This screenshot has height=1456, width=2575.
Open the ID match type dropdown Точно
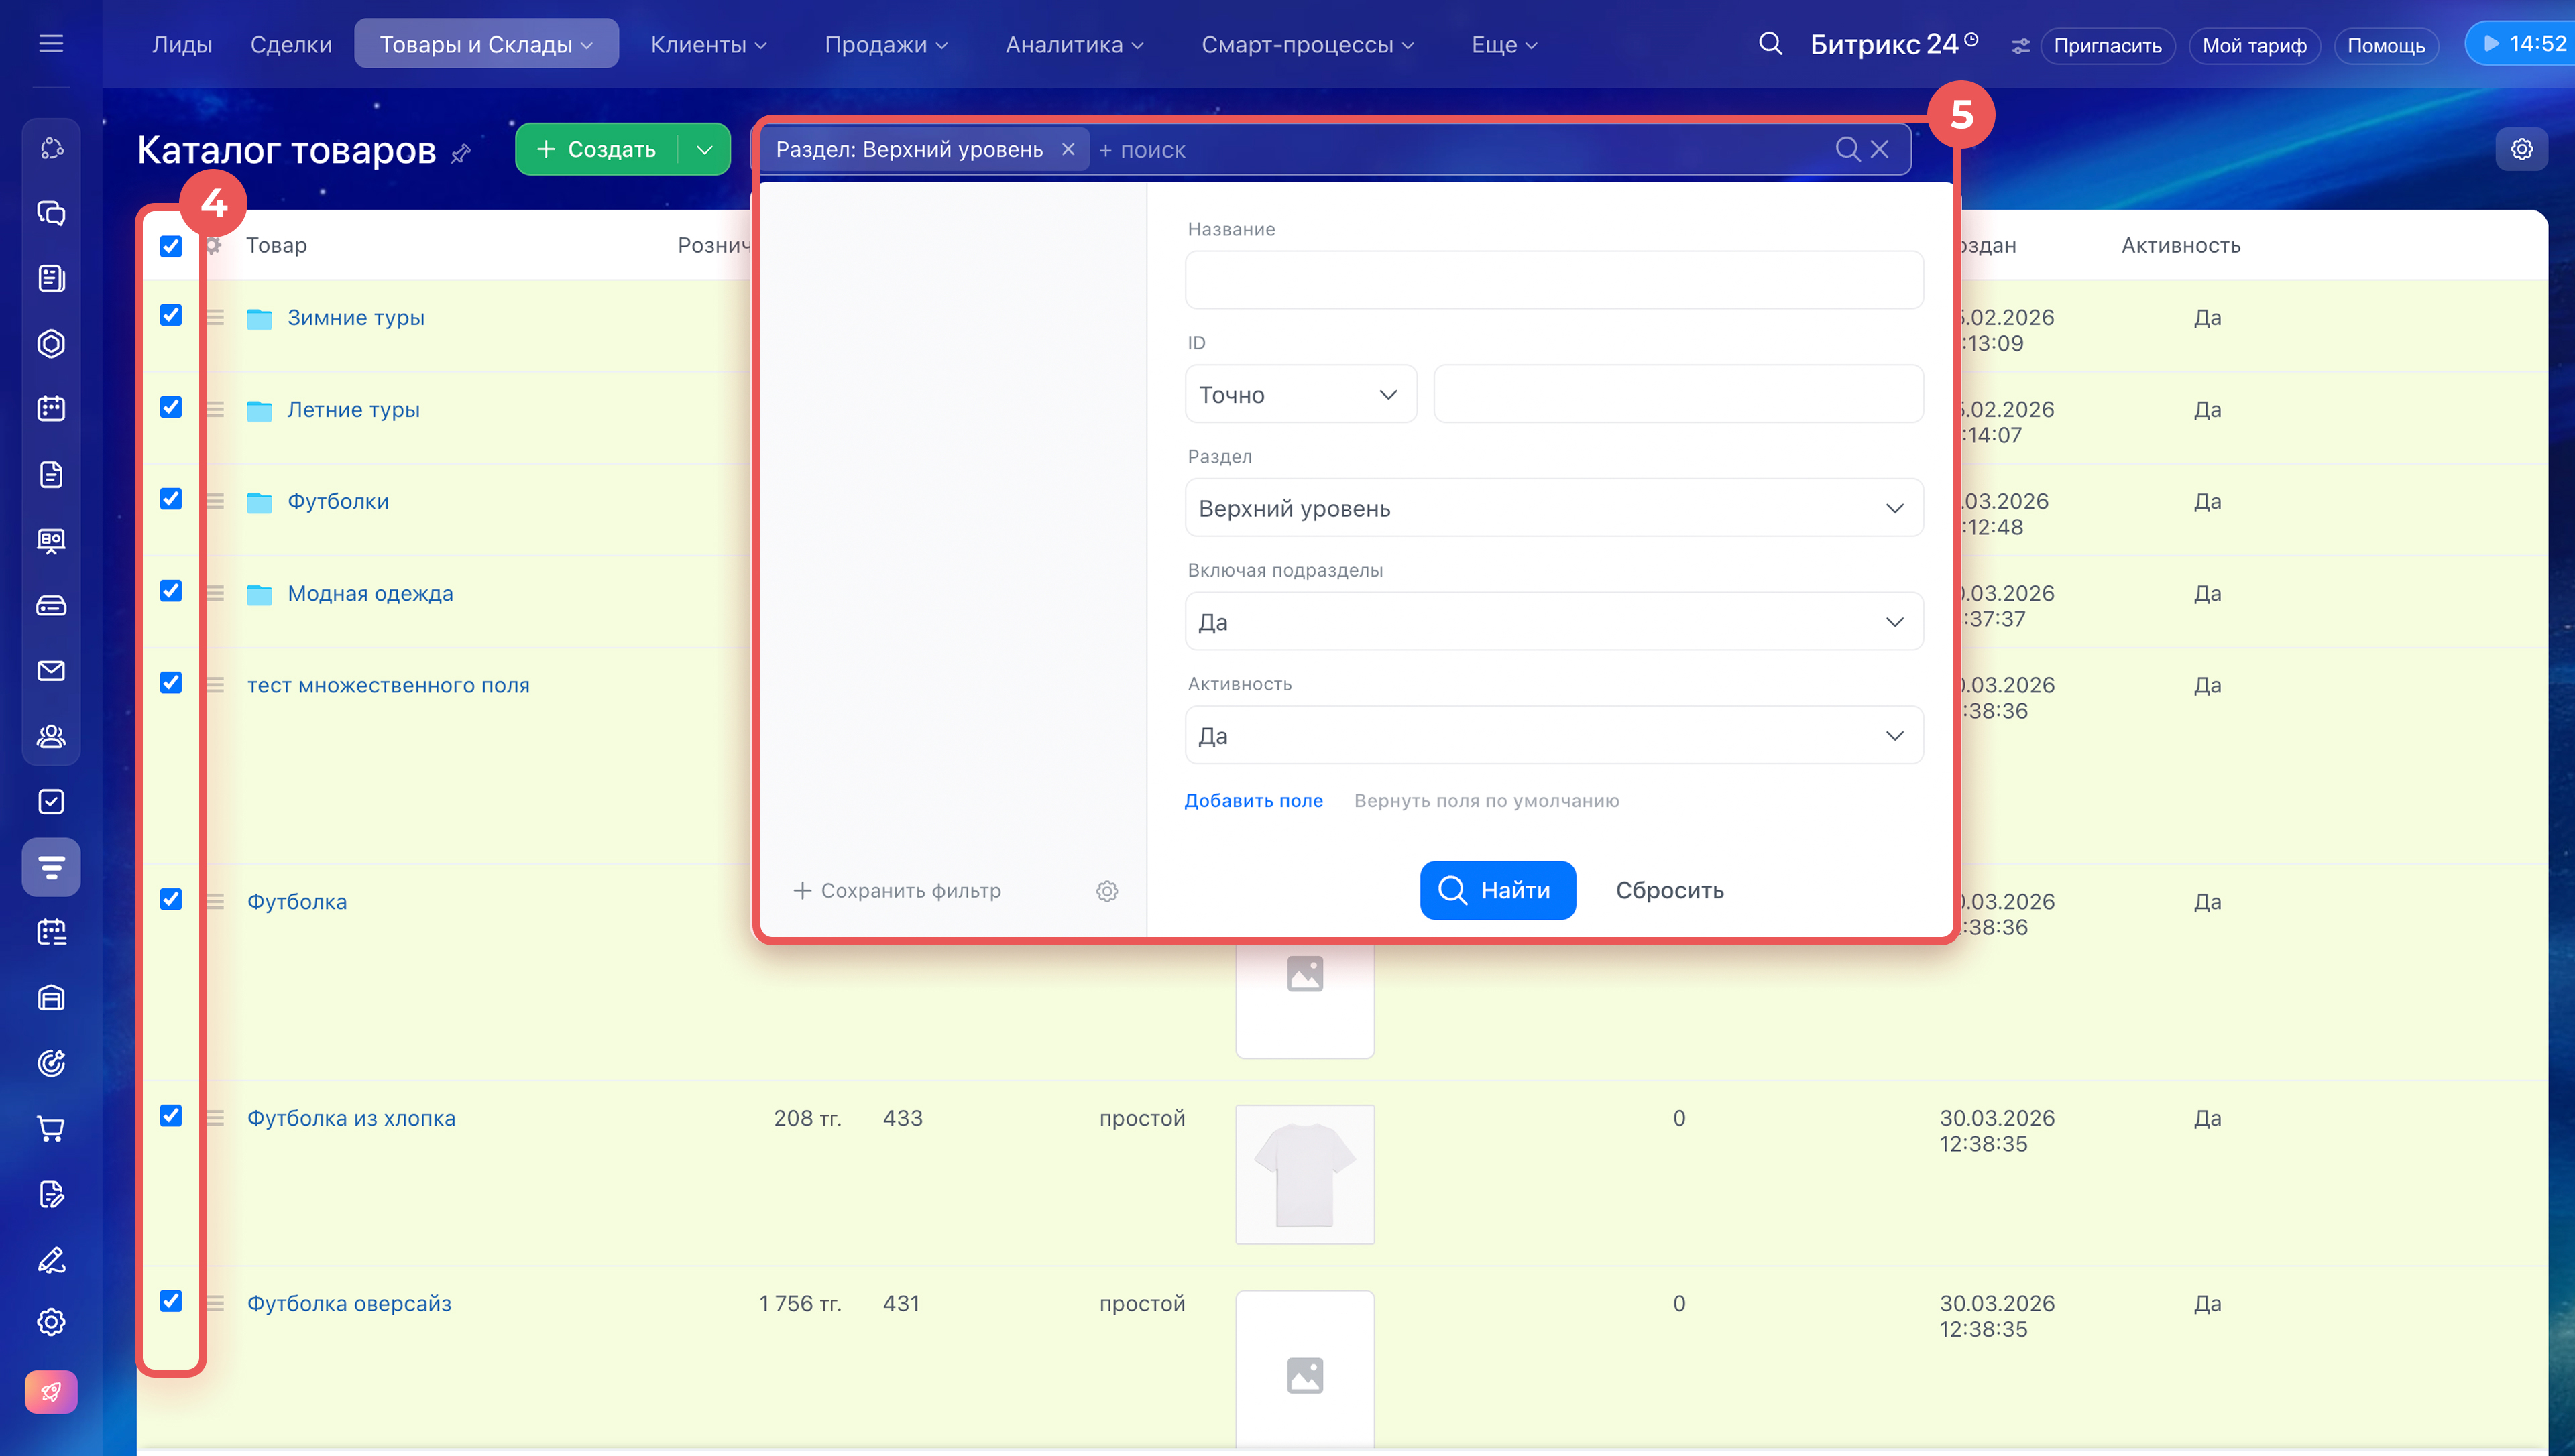tap(1299, 394)
